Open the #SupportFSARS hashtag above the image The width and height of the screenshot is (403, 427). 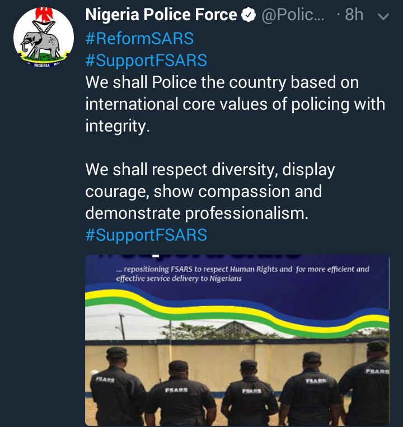[x=146, y=234]
